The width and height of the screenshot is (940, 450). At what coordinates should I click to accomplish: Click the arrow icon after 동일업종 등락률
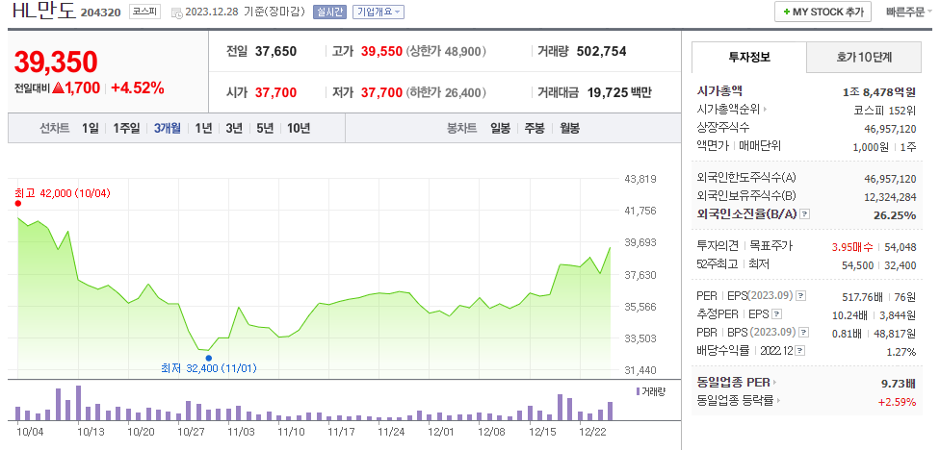pyautogui.click(x=779, y=401)
